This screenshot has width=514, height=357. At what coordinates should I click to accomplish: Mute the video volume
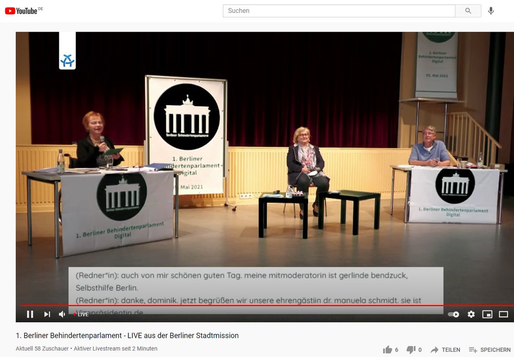(63, 314)
